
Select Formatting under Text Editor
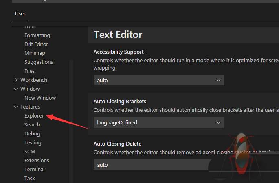(x=37, y=35)
